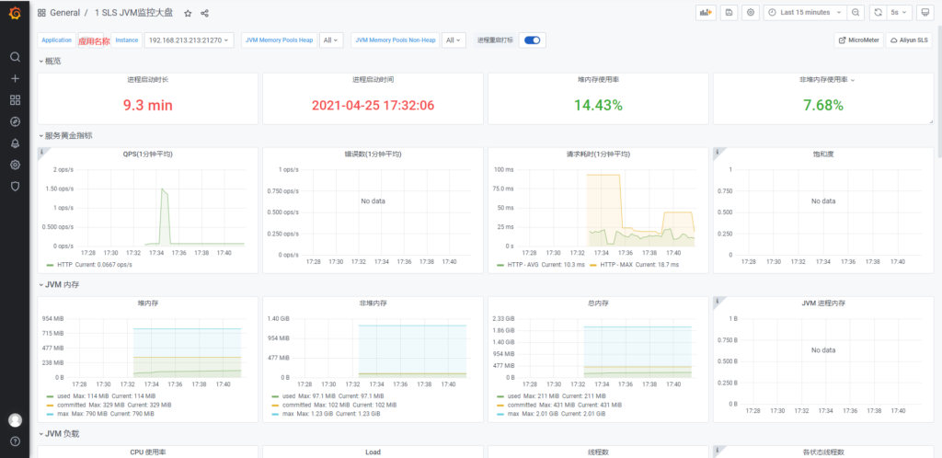Click the share dashboard icon

click(x=204, y=14)
